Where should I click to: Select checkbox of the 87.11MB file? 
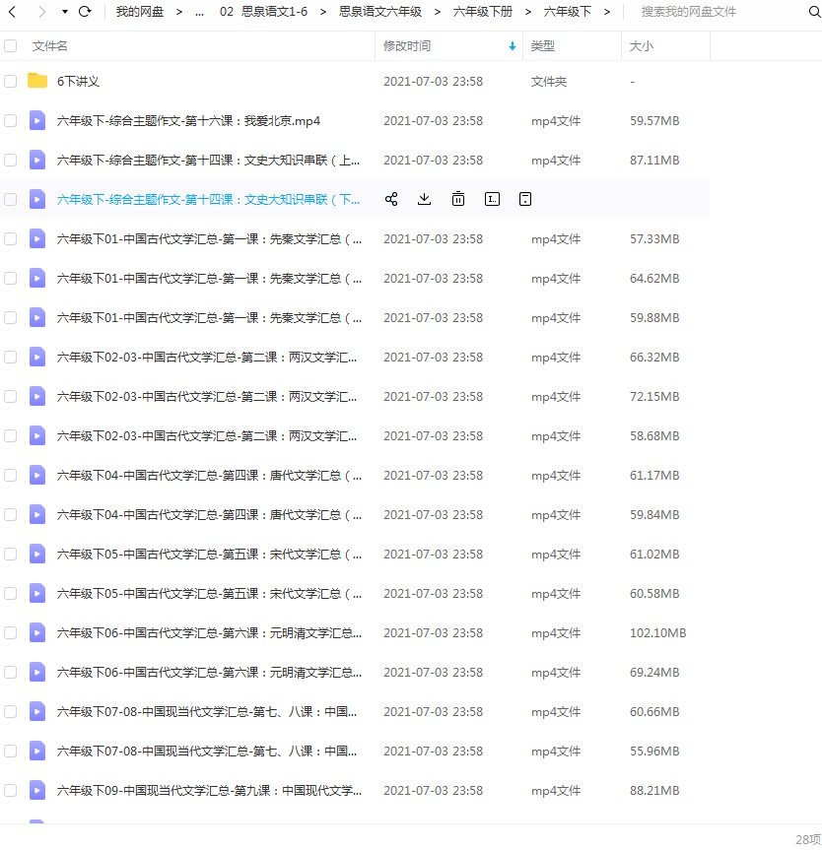(10, 160)
